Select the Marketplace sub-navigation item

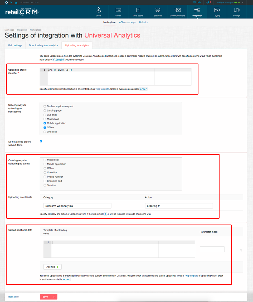tap(109, 22)
